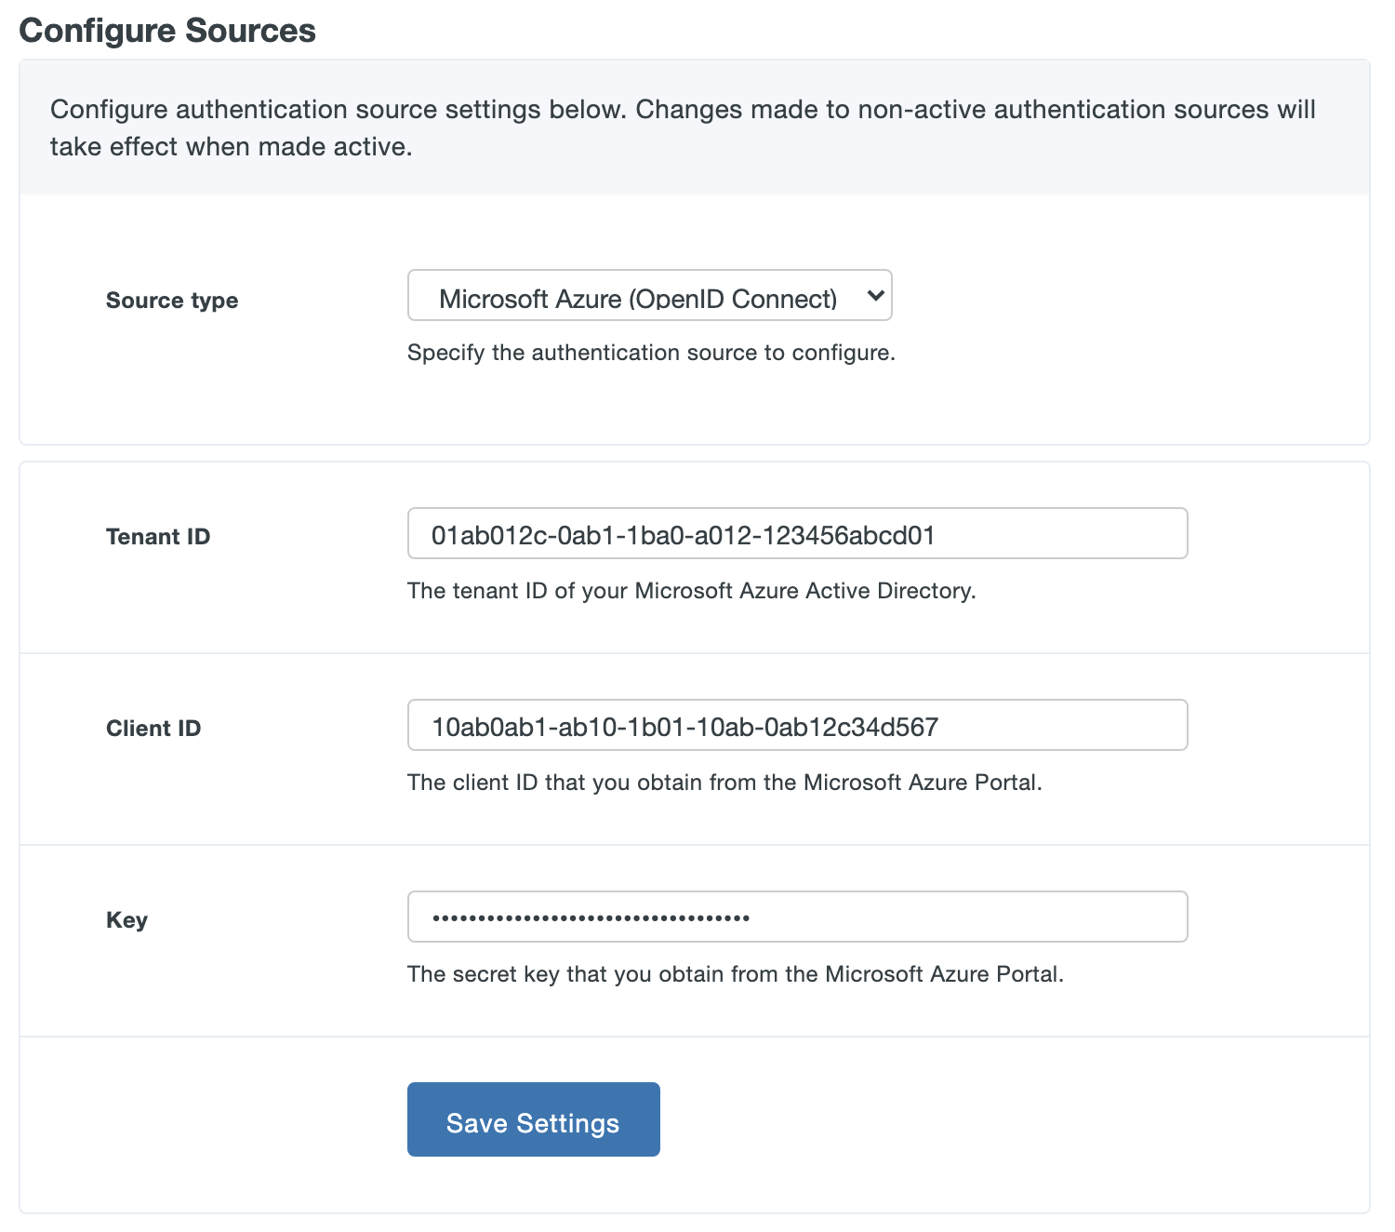This screenshot has height=1232, width=1395.
Task: Click inside the Tenant ID field
Action: tap(796, 533)
